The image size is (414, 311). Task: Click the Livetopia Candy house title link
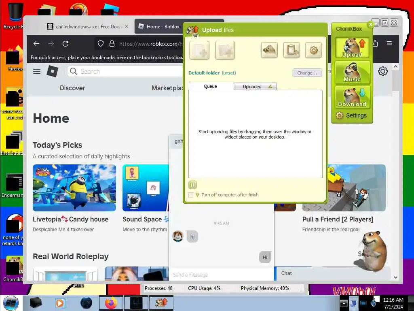70,219
